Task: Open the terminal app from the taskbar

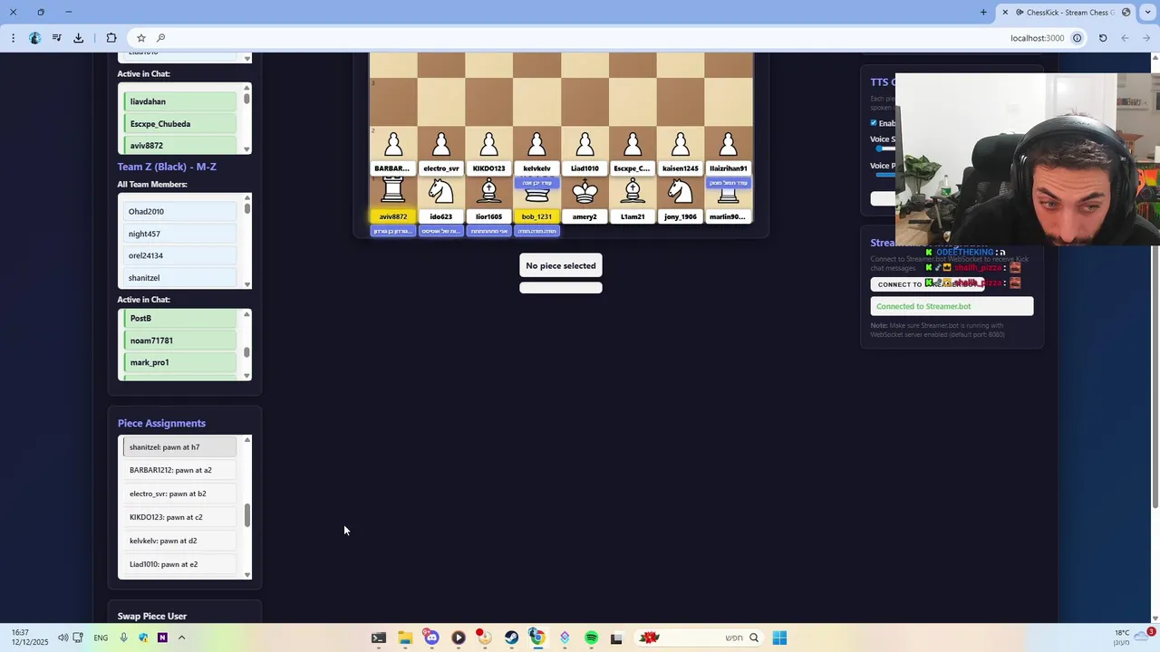Action: click(378, 638)
